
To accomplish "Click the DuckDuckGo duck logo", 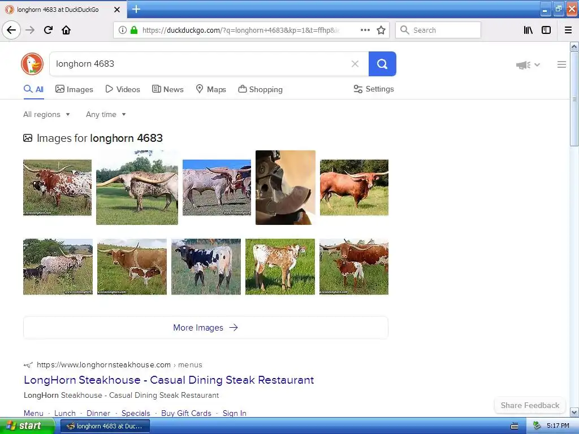I will pyautogui.click(x=32, y=64).
